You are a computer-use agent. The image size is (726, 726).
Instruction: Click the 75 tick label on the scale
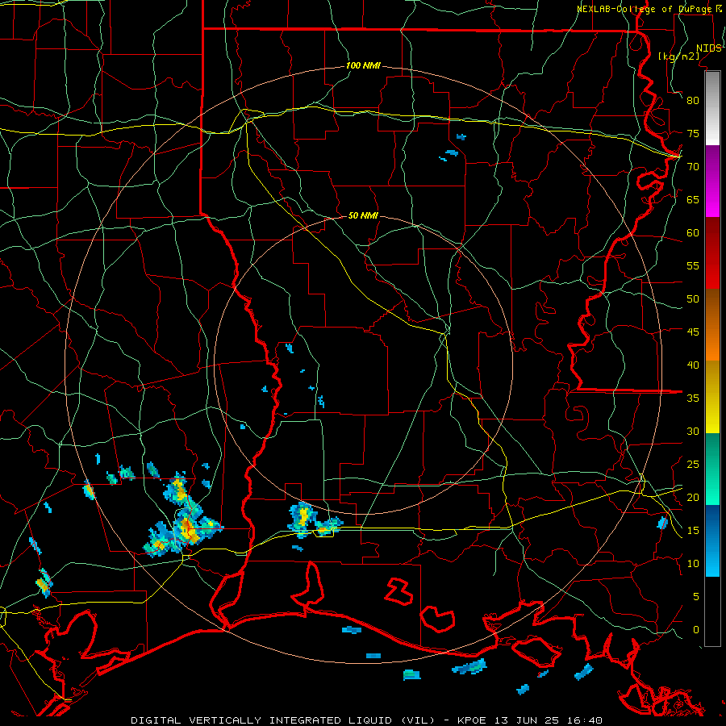pyautogui.click(x=693, y=134)
